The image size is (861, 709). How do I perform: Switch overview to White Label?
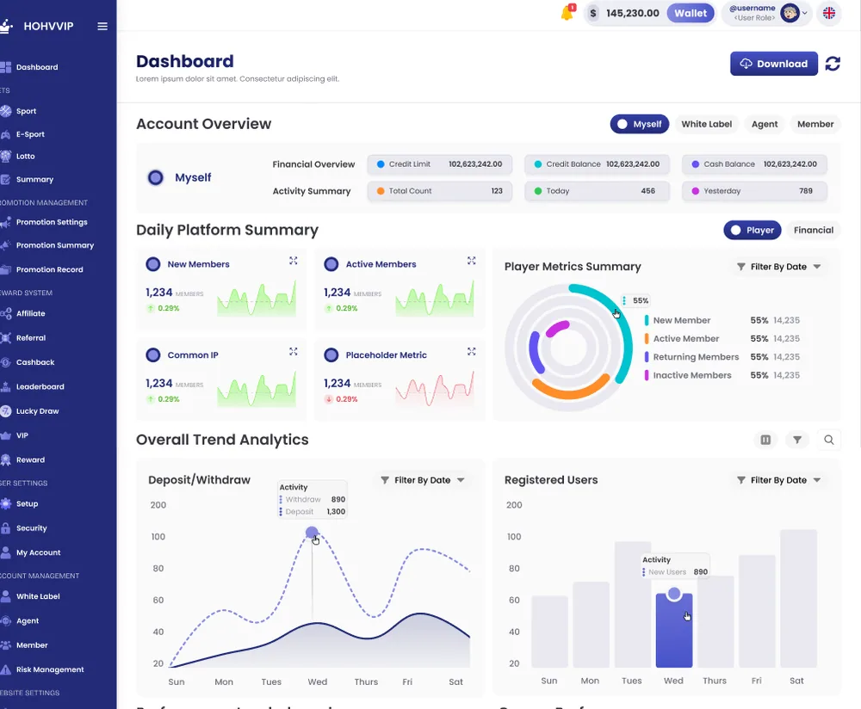tap(707, 124)
